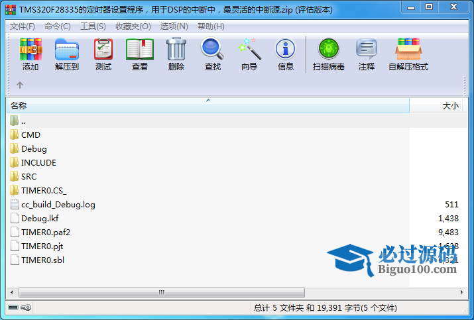Select the INCLUDE folder icon
Viewport: 474px width, 320px height.
14,162
